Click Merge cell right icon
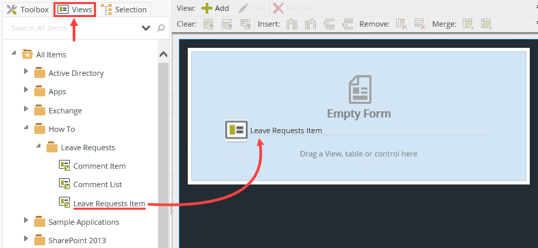This screenshot has height=248, width=538. [x=468, y=24]
